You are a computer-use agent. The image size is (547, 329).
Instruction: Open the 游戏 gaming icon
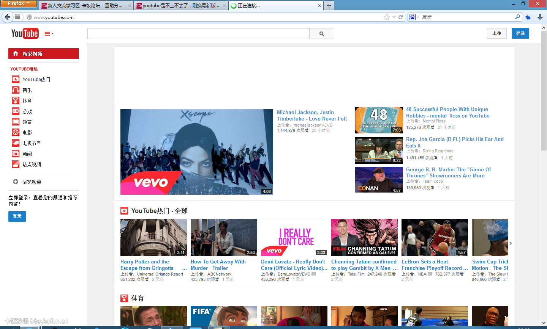pyautogui.click(x=16, y=111)
